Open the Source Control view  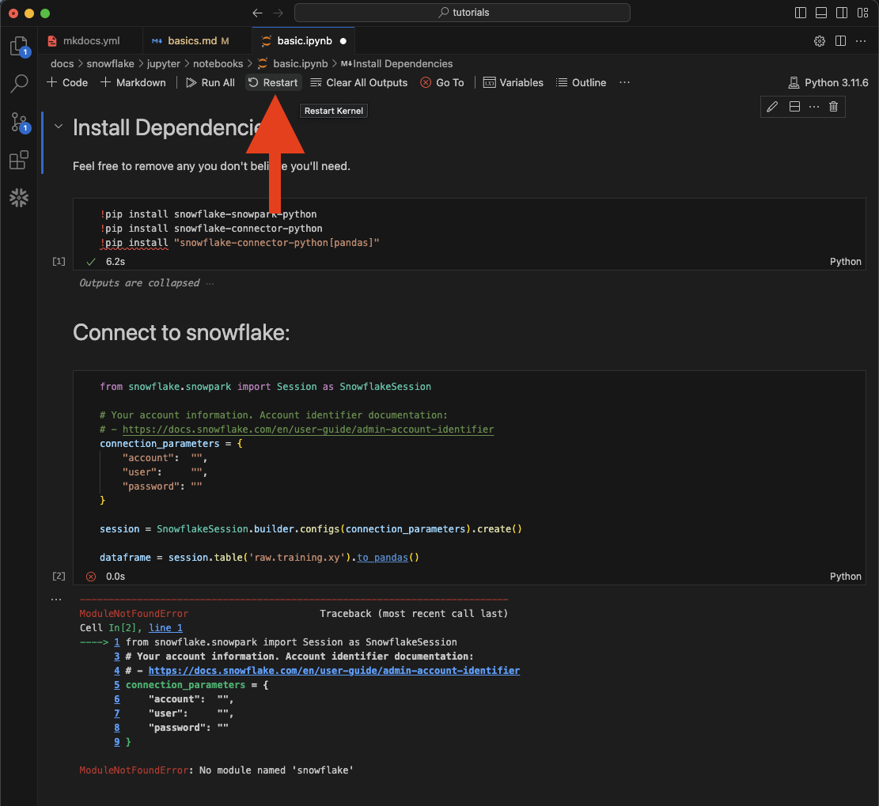tap(19, 122)
